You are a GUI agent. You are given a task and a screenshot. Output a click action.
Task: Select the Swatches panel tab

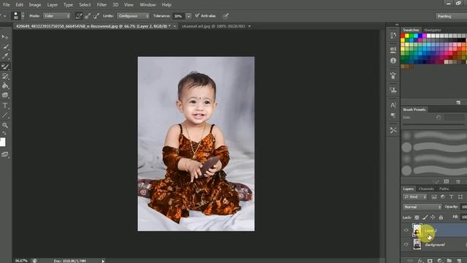click(x=411, y=30)
